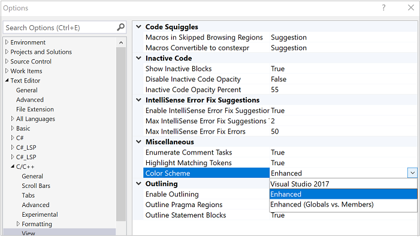Collapse IntelliSense Error Fix Suggestions section
Image resolution: width=420 pixels, height=237 pixels.
click(x=138, y=100)
